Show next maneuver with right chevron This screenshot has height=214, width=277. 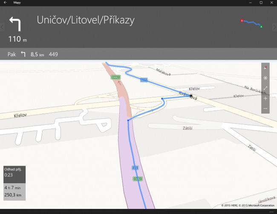[274, 27]
